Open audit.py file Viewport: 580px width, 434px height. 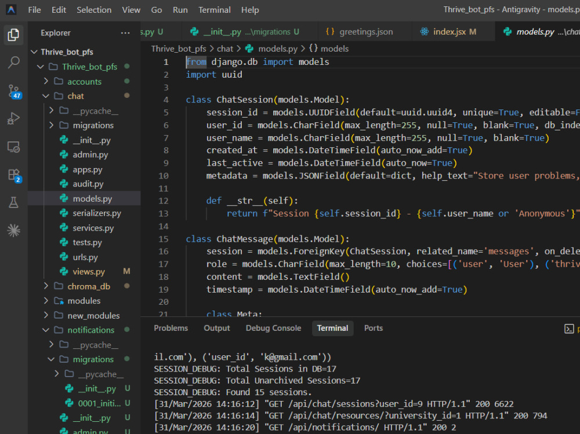coord(84,184)
